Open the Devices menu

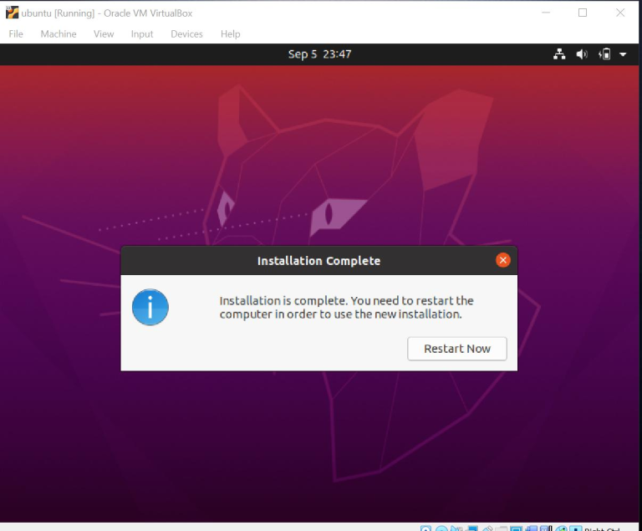click(x=186, y=34)
